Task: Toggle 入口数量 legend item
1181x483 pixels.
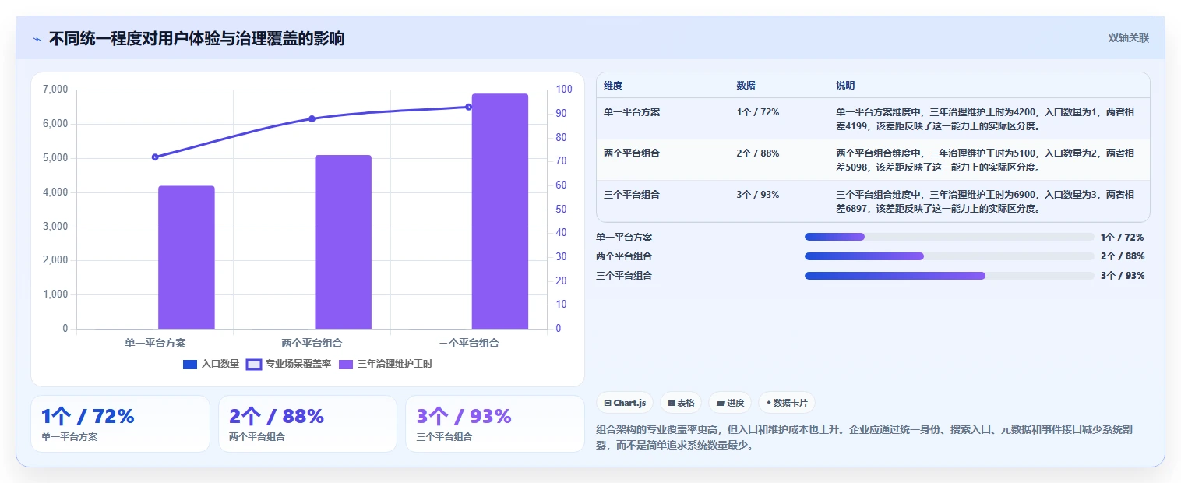Action: coord(211,364)
